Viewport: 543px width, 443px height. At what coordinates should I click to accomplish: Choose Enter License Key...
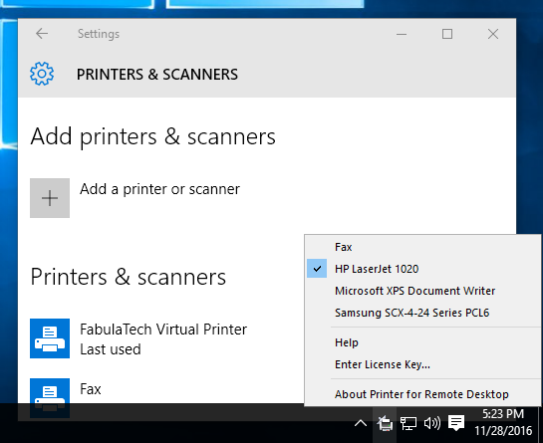422,364
